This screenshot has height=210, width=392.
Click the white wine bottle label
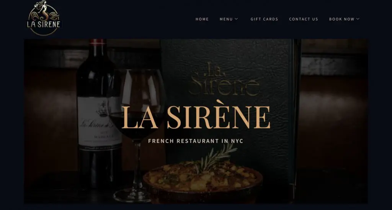coord(99,123)
